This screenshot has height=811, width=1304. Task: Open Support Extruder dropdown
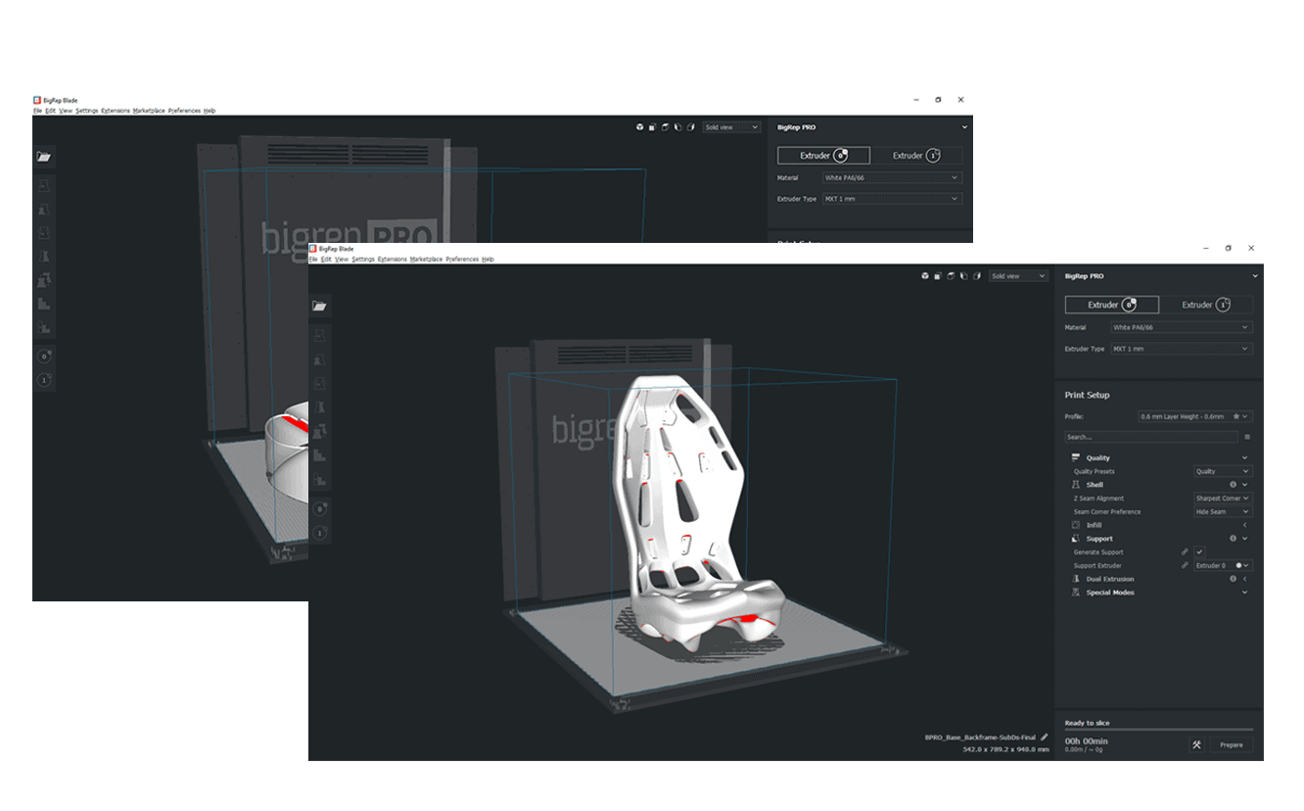click(x=1223, y=565)
